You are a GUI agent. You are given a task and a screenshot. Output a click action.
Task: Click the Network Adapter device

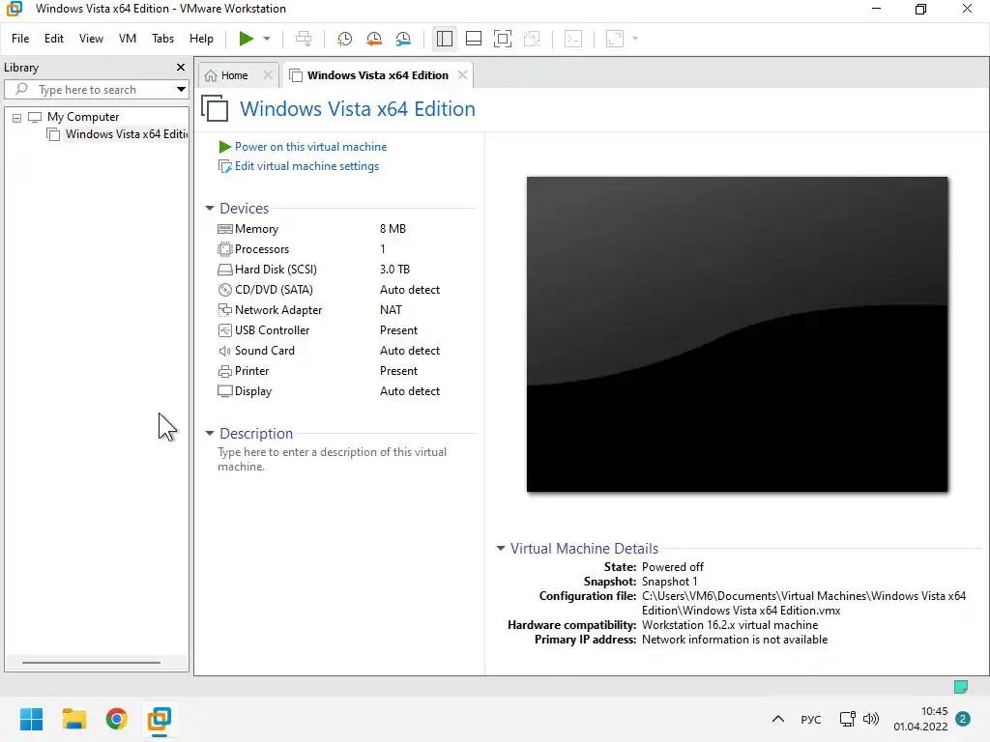tap(277, 310)
